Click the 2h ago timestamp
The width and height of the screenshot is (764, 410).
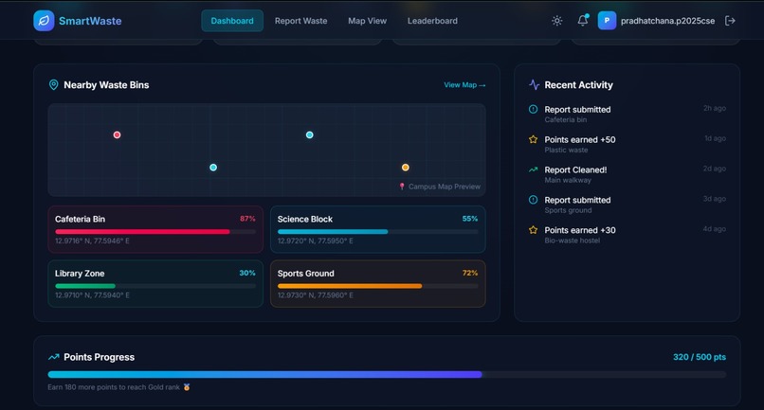[x=715, y=108]
